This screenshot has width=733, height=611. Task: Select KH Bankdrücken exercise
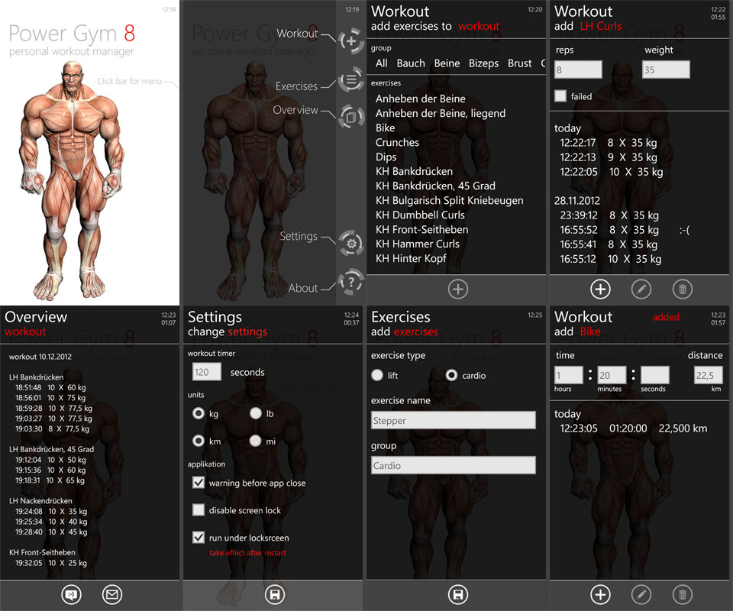(x=414, y=171)
